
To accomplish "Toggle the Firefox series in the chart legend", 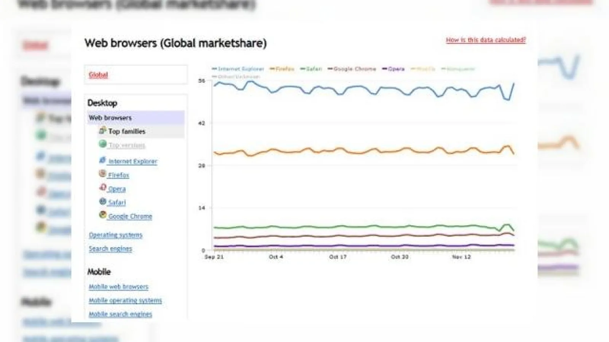I will (x=282, y=69).
